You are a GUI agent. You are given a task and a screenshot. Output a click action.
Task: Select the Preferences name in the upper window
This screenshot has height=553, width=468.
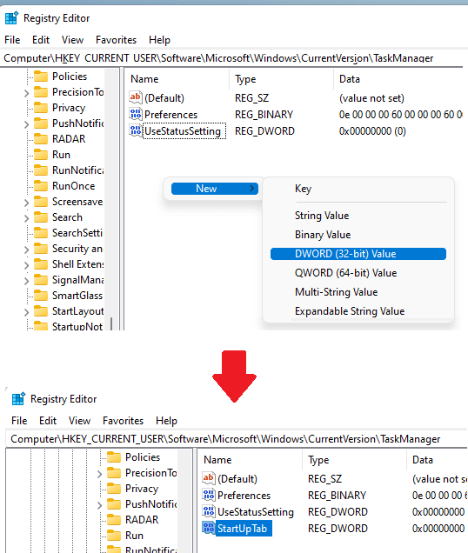[171, 115]
